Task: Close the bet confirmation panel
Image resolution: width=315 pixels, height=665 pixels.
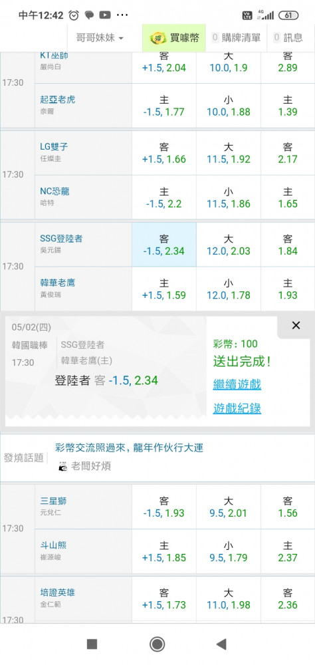Action: [296, 325]
